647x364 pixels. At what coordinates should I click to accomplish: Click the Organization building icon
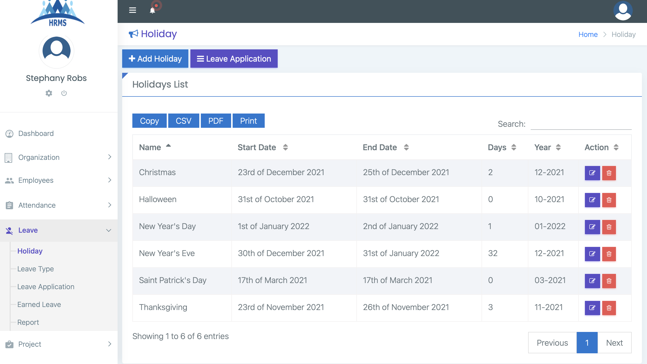tap(8, 158)
